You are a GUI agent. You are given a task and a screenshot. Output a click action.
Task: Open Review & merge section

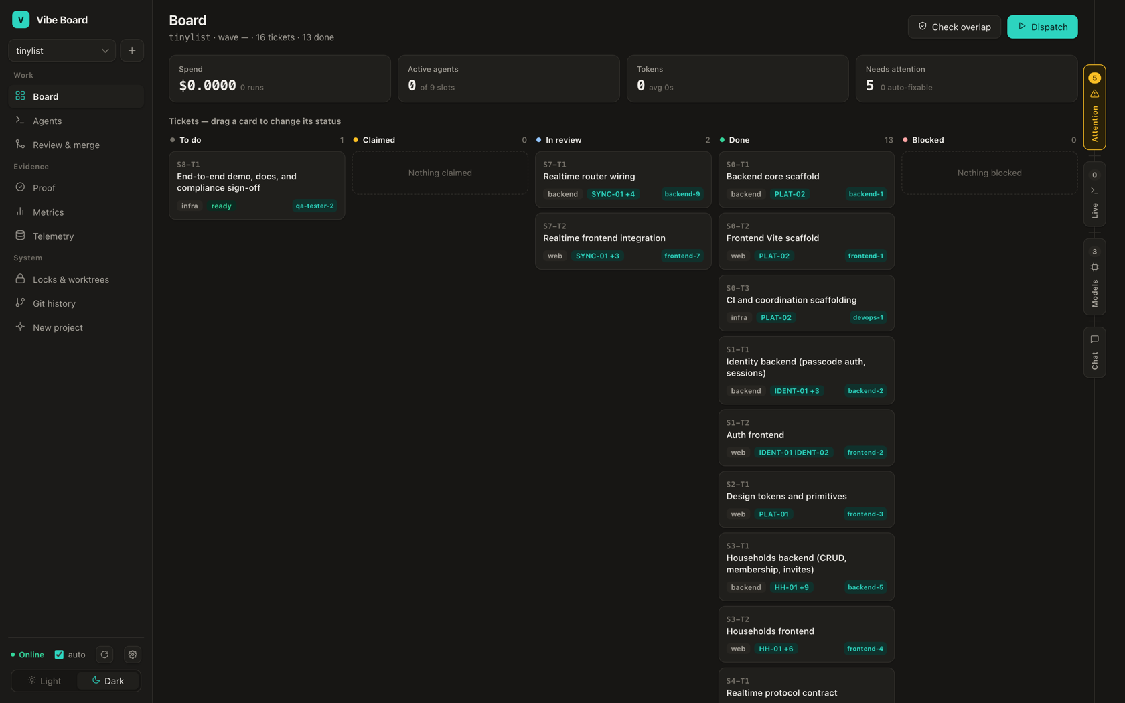click(76, 145)
